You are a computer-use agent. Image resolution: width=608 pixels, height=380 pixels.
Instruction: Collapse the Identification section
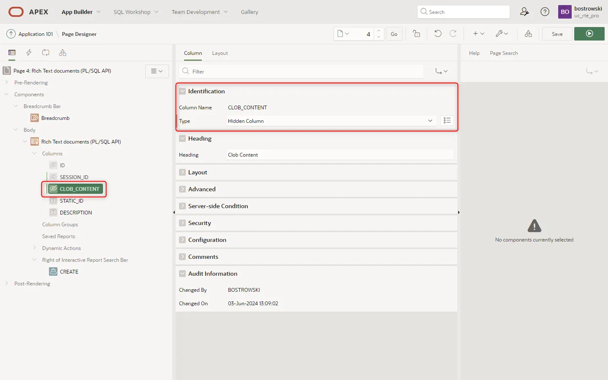[182, 91]
